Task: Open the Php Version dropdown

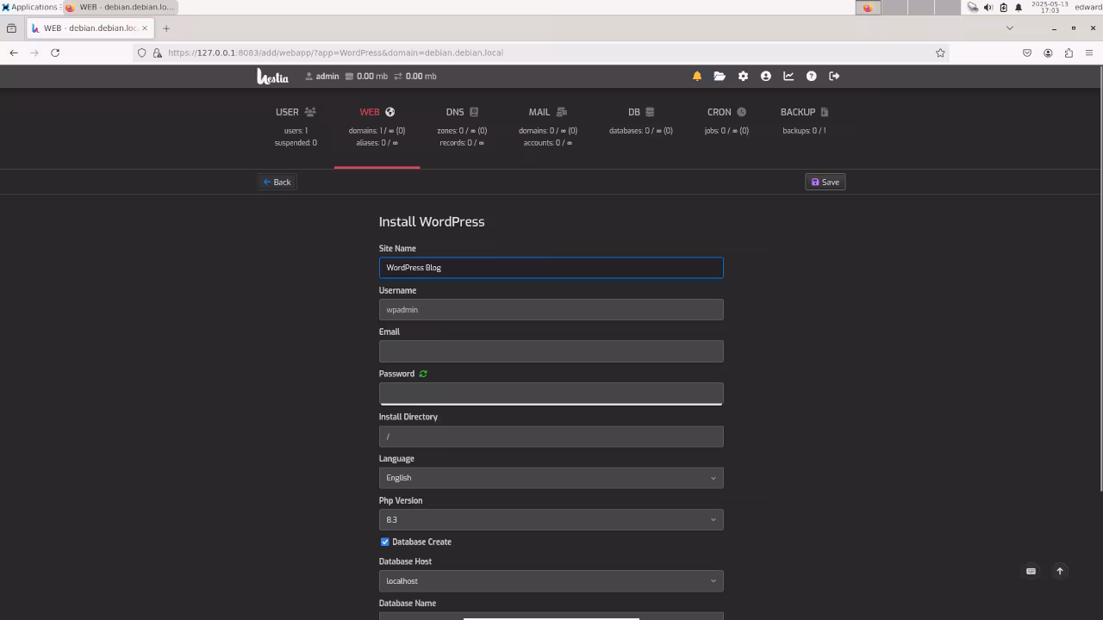Action: click(551, 519)
